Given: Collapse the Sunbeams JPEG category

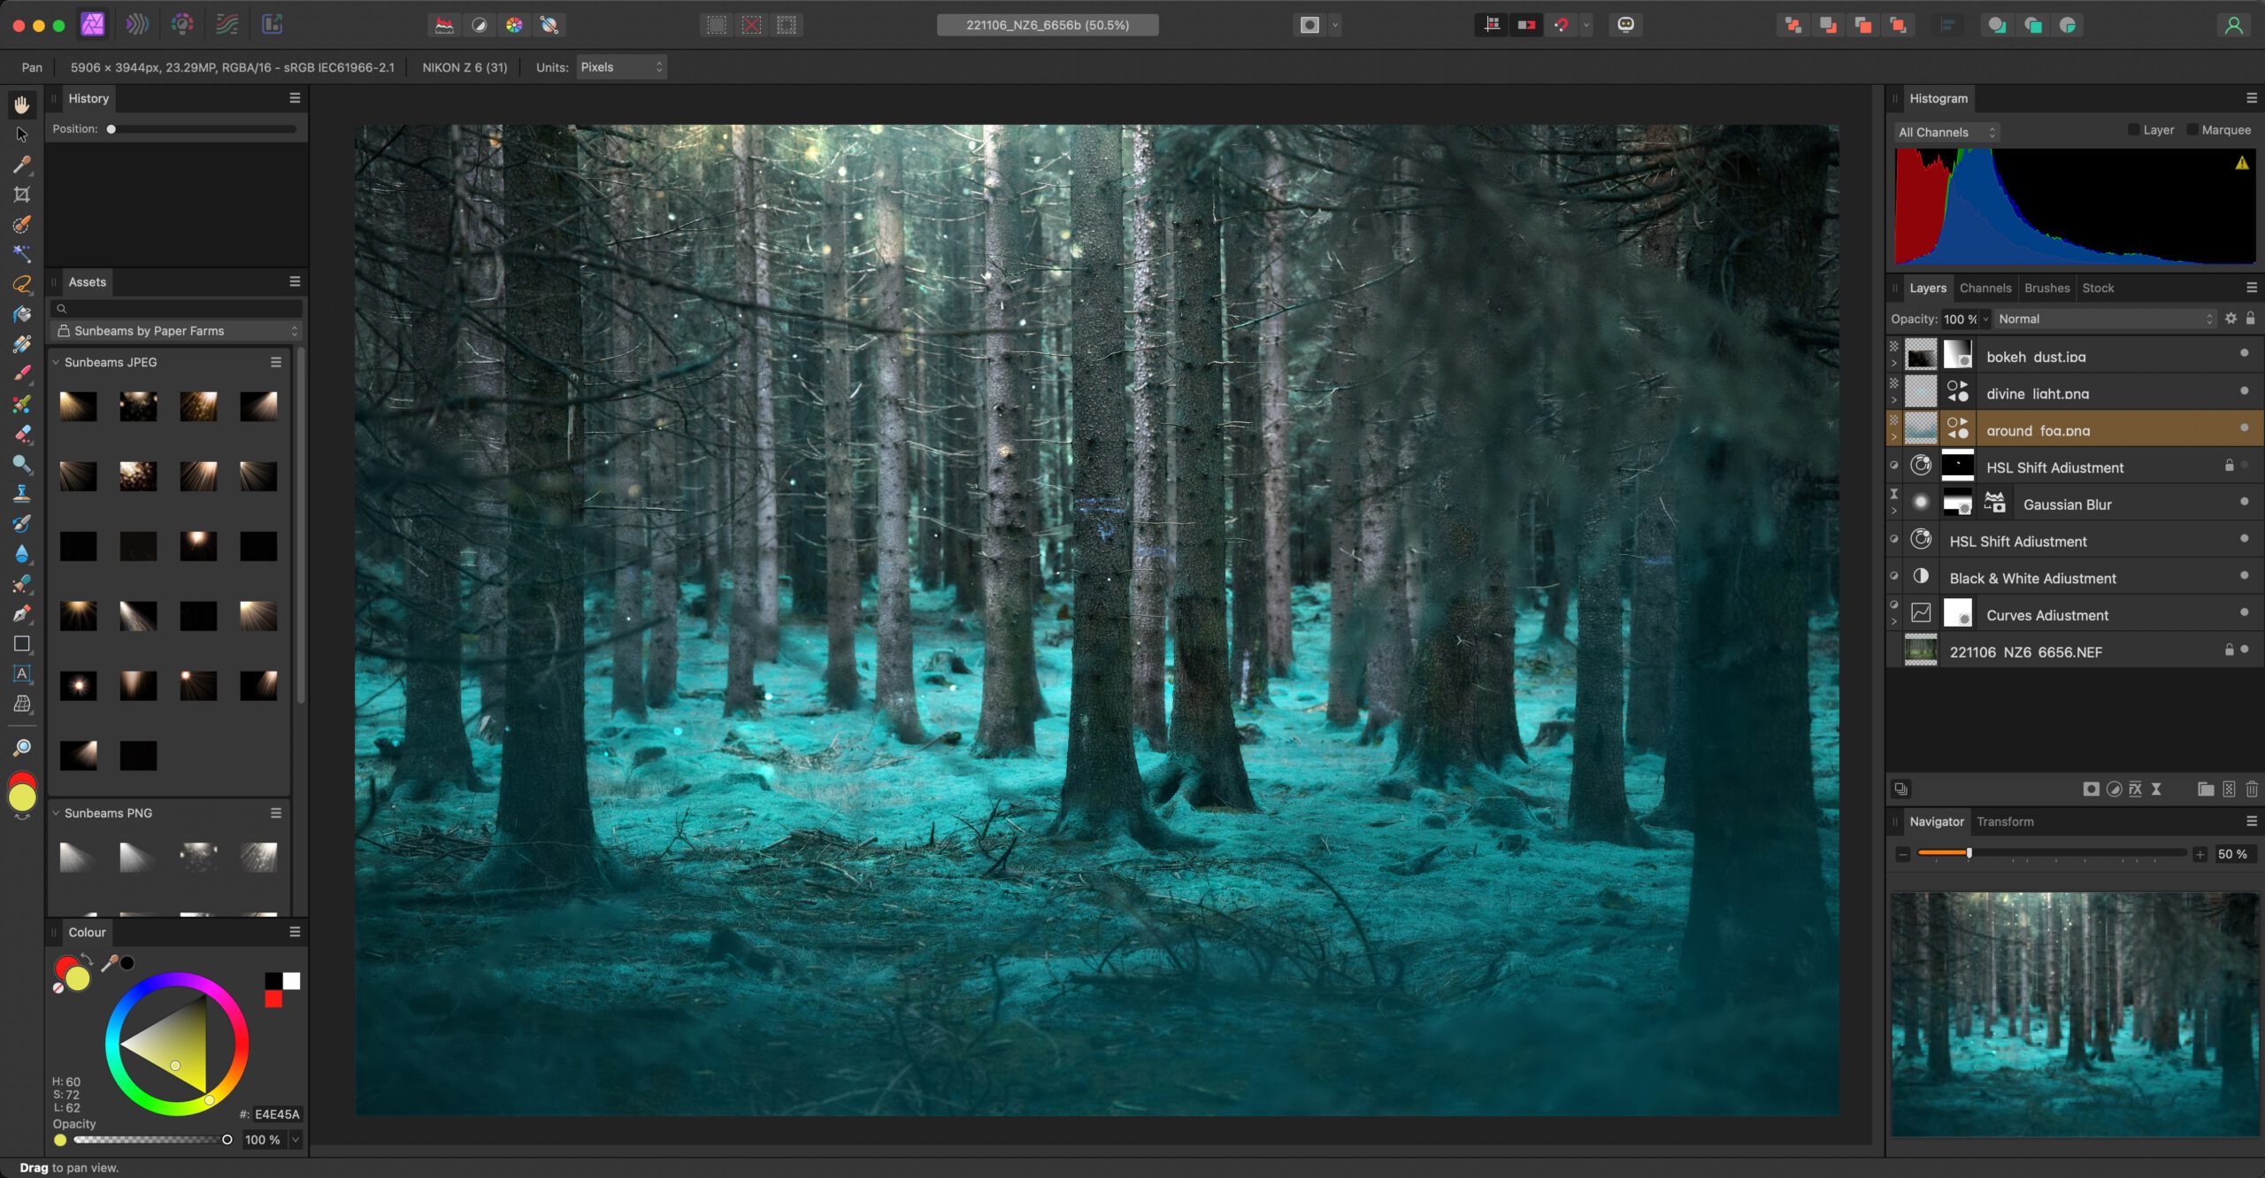Looking at the screenshot, I should 56,362.
